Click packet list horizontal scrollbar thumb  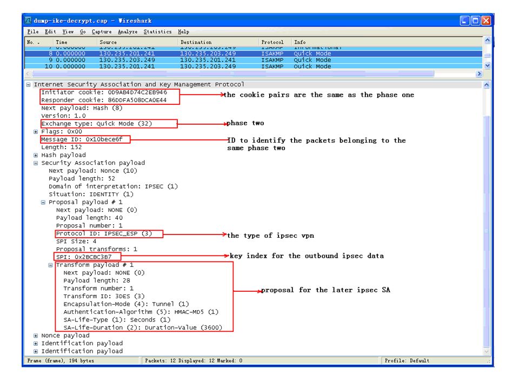click(232, 74)
